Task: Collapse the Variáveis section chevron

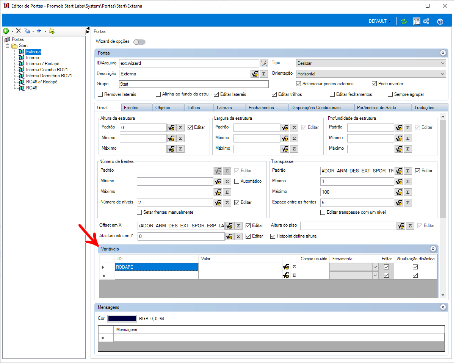Action: [433, 249]
